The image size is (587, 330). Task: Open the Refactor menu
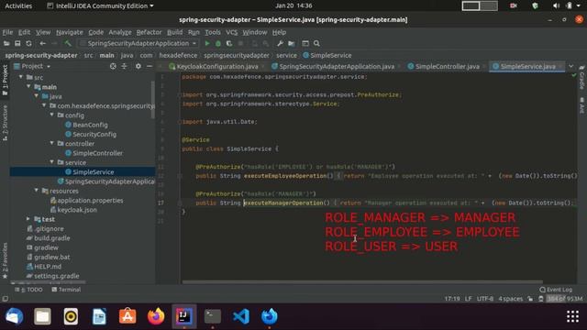pos(149,32)
